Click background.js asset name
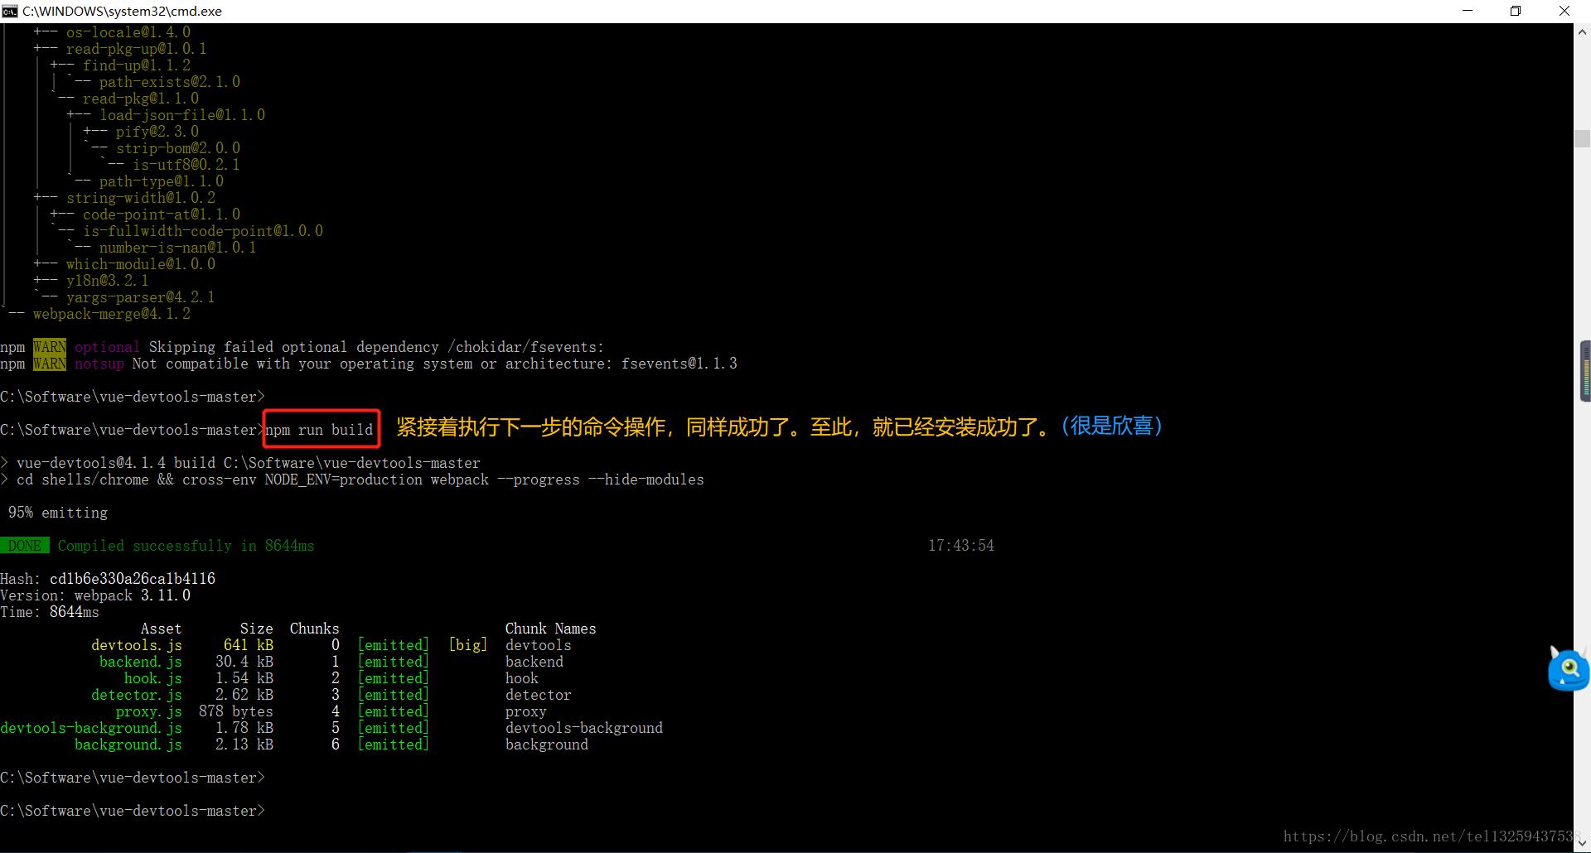1591x853 pixels. tap(128, 745)
